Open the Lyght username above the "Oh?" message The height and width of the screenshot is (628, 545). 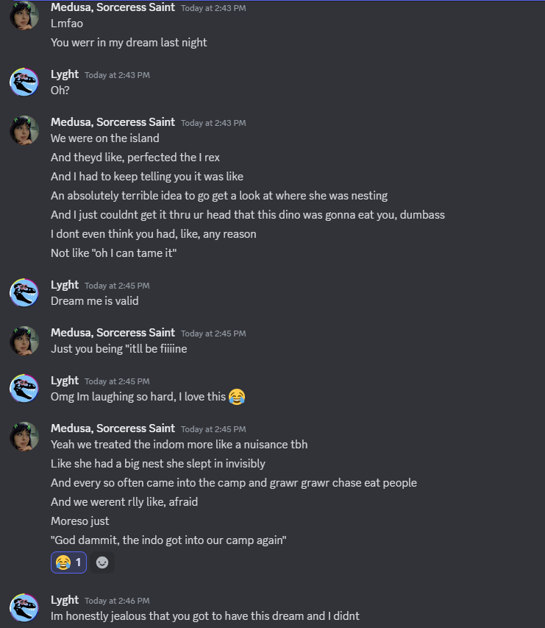[x=65, y=74]
